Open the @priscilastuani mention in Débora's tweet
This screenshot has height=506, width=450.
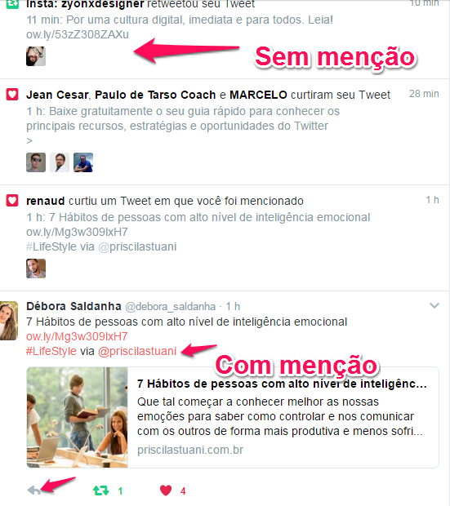click(x=137, y=351)
